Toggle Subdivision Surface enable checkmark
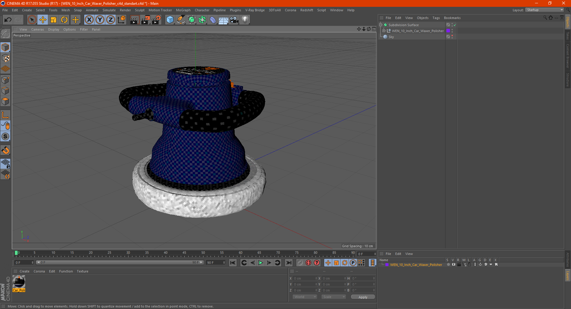571x309 pixels. (x=455, y=25)
